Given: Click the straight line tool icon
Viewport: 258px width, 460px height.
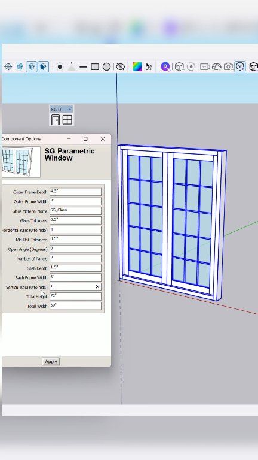Looking at the screenshot, I should click(x=83, y=67).
